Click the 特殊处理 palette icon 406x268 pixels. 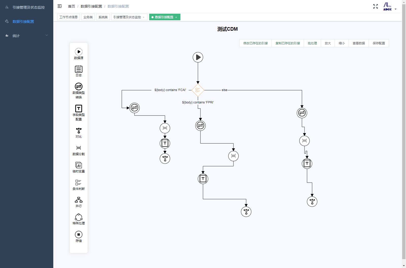click(79, 217)
